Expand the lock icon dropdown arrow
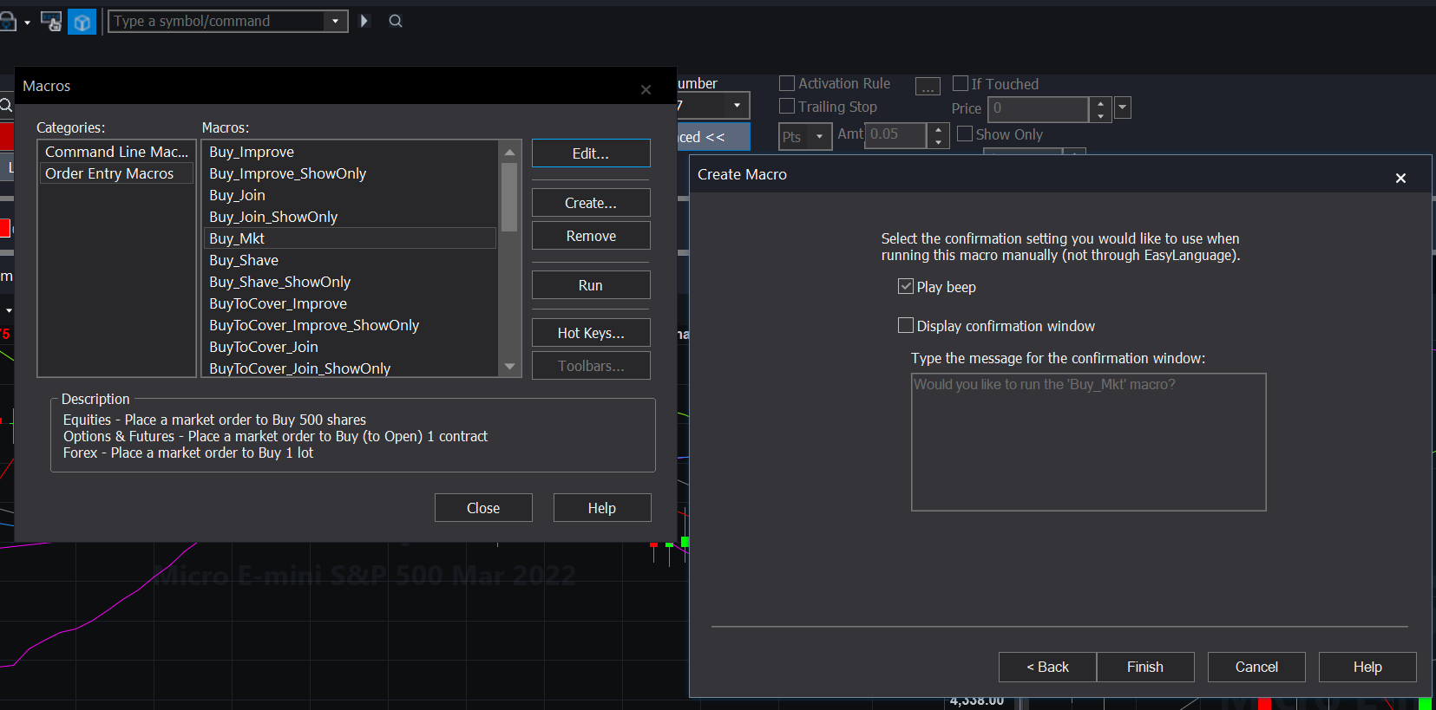The width and height of the screenshot is (1436, 710). coord(27,22)
